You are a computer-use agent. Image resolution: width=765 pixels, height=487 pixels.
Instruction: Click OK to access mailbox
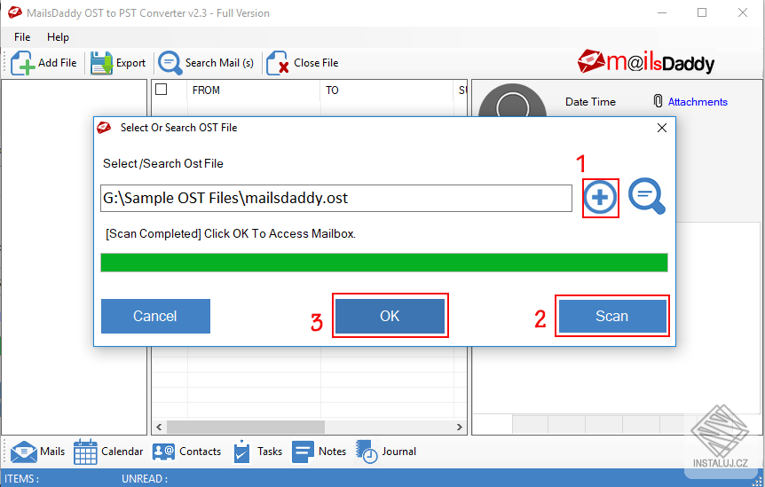pos(390,316)
